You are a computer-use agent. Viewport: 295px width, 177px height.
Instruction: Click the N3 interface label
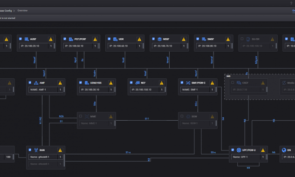click(149, 160)
